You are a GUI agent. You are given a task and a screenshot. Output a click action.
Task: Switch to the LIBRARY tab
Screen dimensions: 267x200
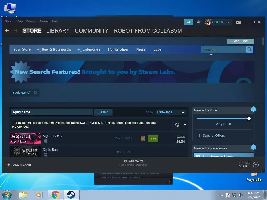pos(58,31)
